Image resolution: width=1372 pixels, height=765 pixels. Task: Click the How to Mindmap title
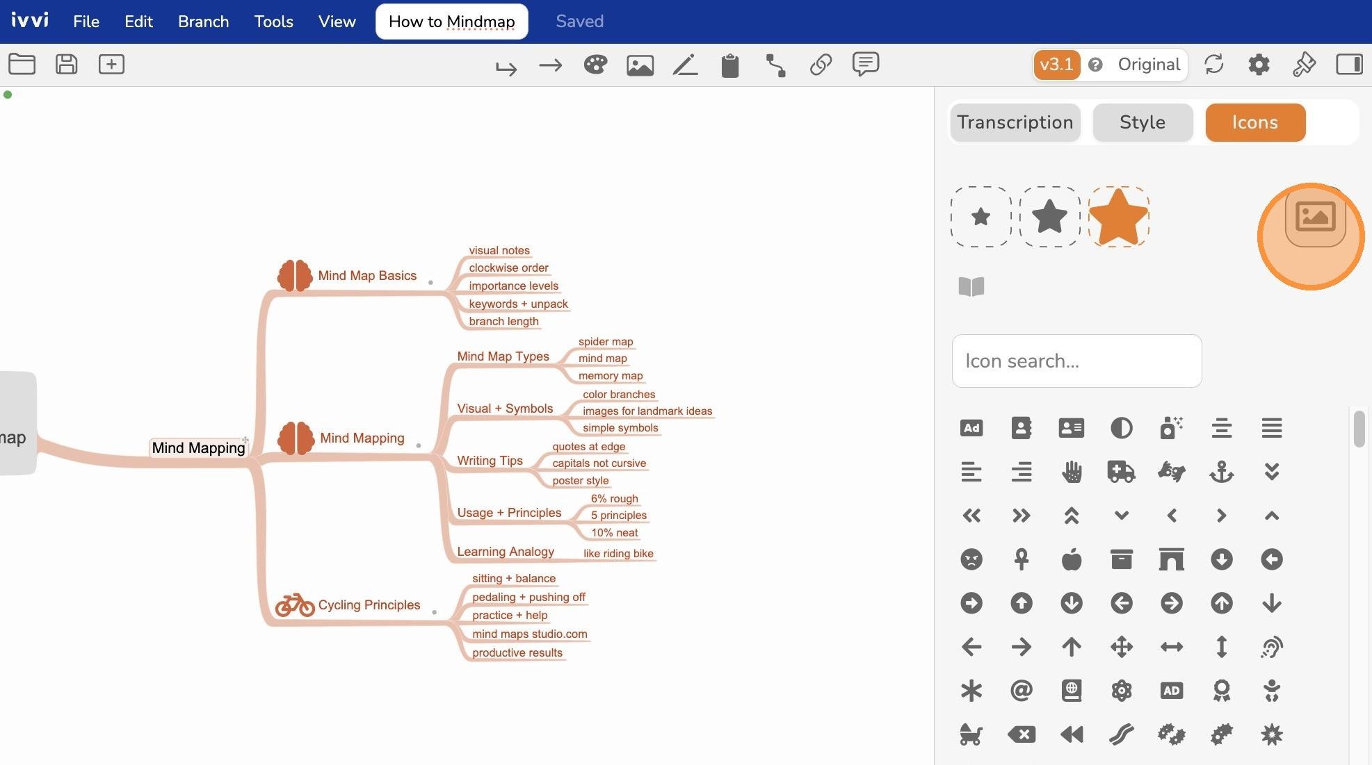[x=452, y=22]
